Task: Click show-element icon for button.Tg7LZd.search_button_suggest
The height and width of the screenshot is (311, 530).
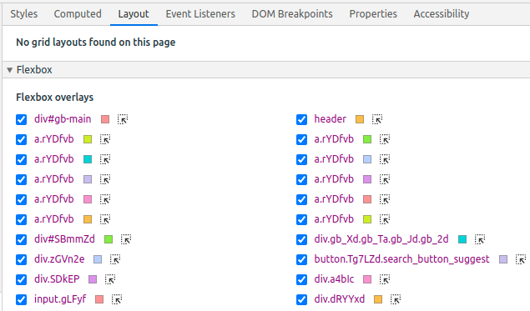Action: (x=521, y=259)
